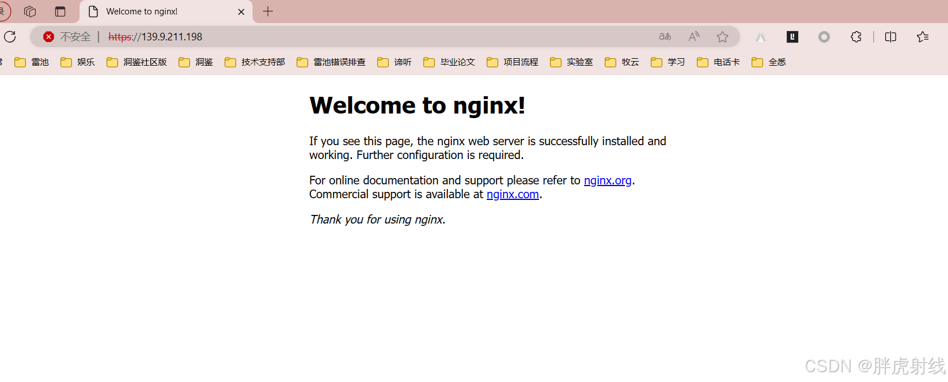Image resolution: width=948 pixels, height=382 pixels.
Task: Open the workspaces icon in tab bar
Action: click(30, 12)
